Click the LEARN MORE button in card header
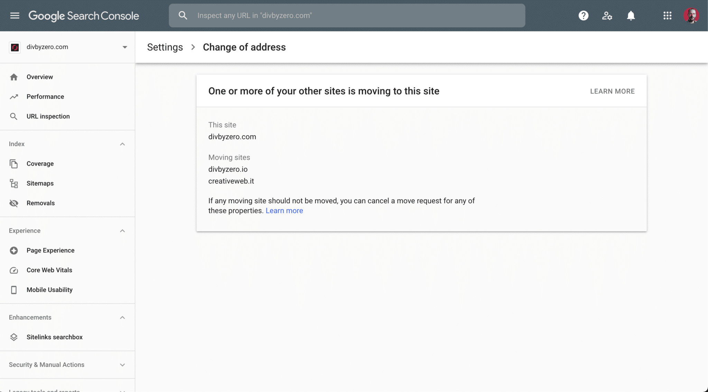 click(x=612, y=91)
